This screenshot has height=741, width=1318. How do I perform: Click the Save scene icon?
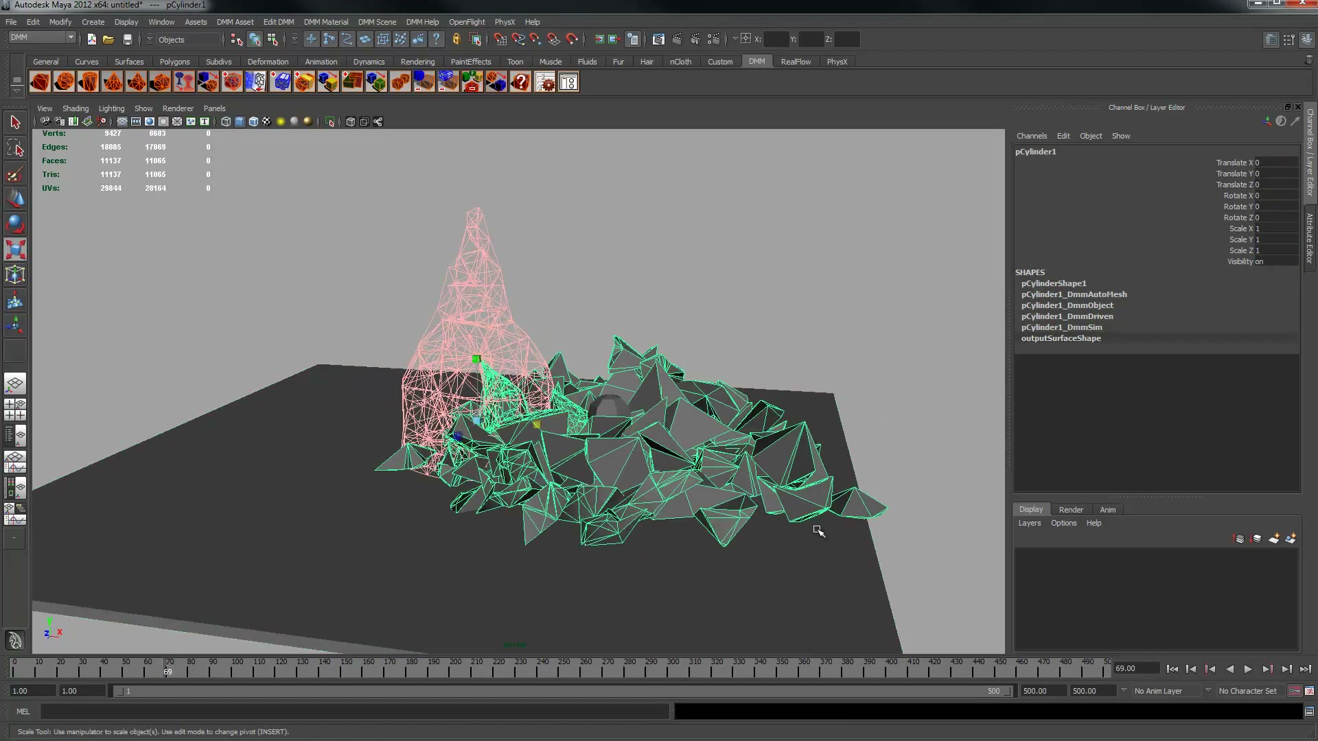point(127,39)
